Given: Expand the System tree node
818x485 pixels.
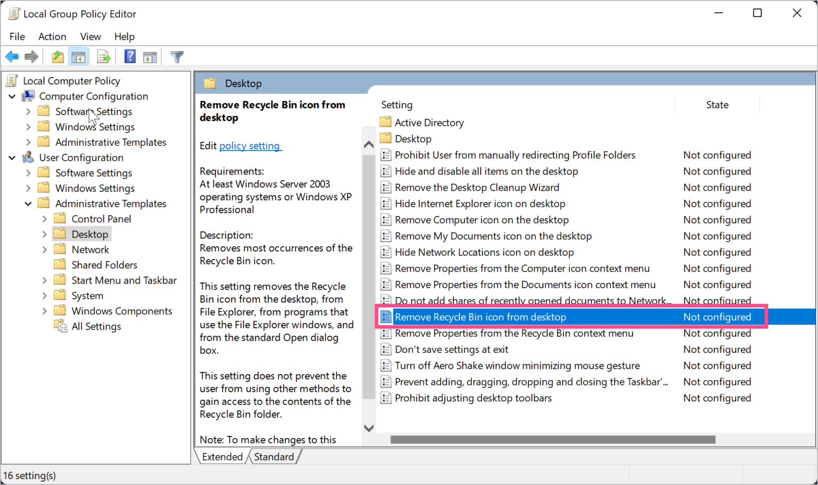Looking at the screenshot, I should (x=45, y=296).
